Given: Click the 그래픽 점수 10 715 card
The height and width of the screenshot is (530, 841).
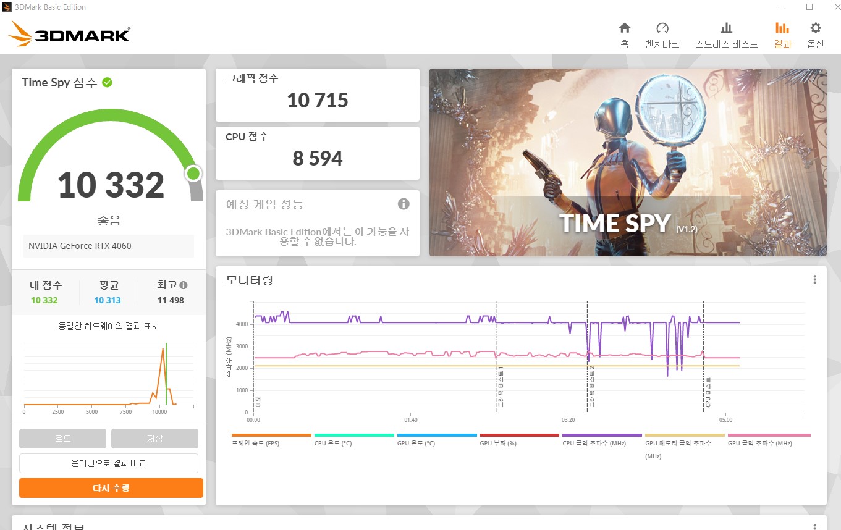Looking at the screenshot, I should [318, 95].
